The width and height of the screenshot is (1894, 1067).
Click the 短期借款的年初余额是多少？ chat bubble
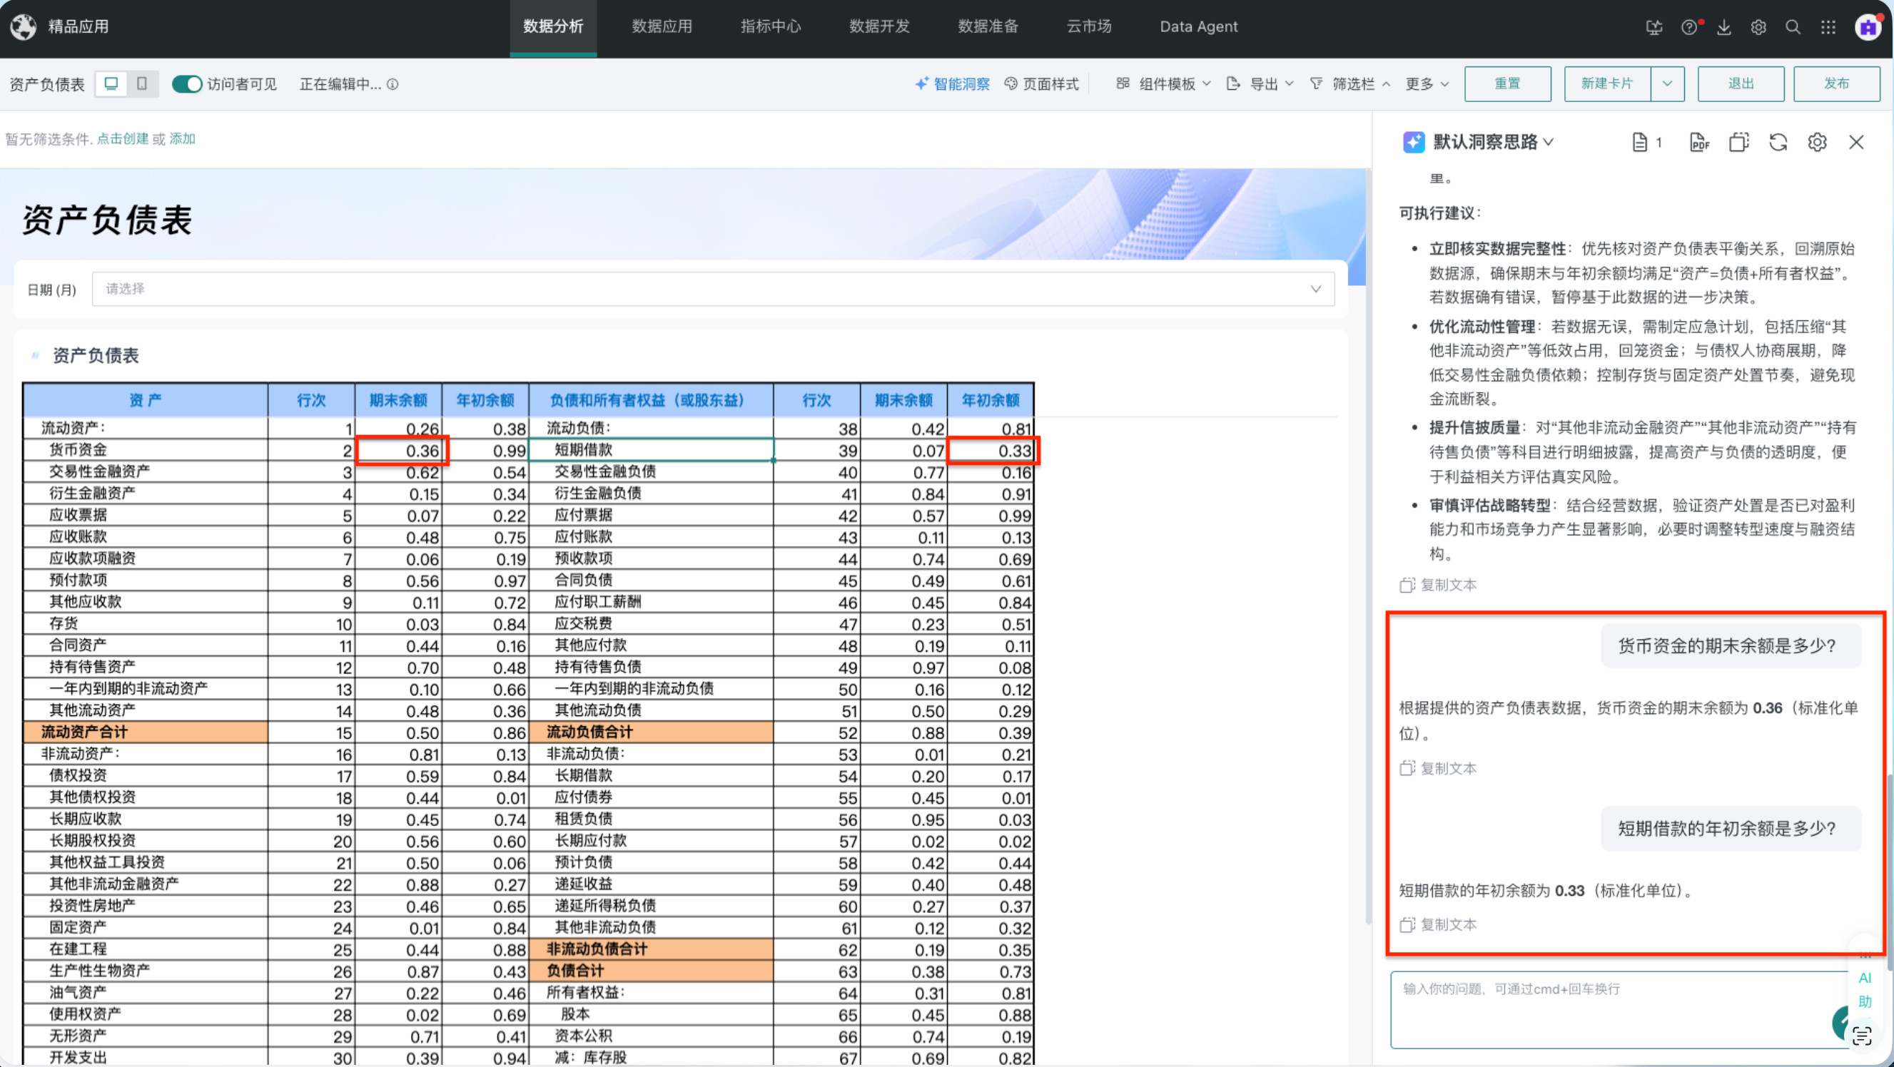coord(1731,829)
